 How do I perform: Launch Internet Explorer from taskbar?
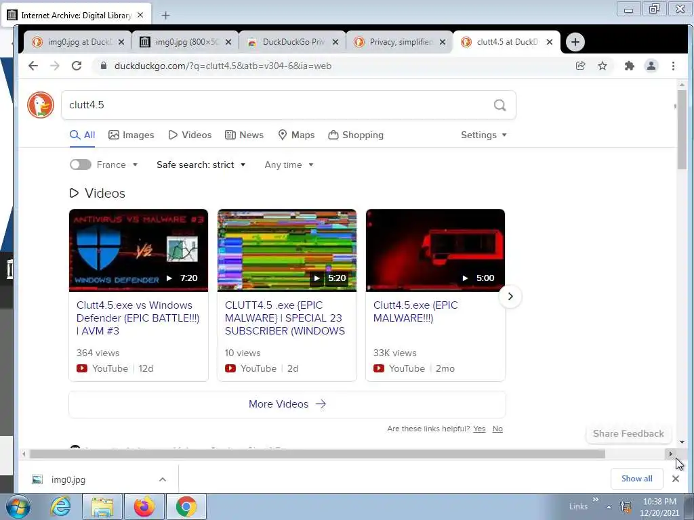pos(60,506)
